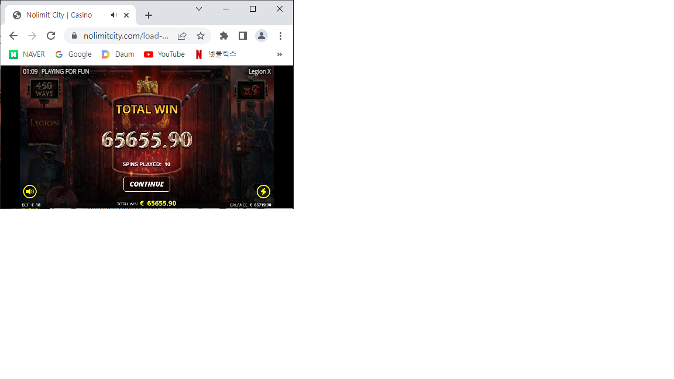Open the Google bookmark
The height and width of the screenshot is (379, 674).
click(x=74, y=54)
